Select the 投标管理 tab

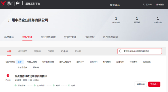pyautogui.click(x=27, y=37)
